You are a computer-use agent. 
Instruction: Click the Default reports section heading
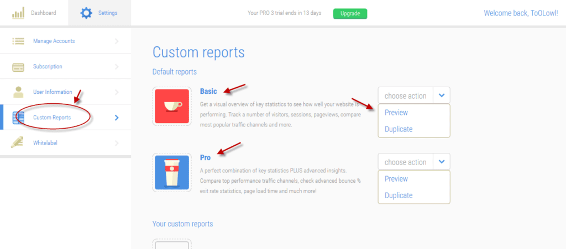pos(174,72)
